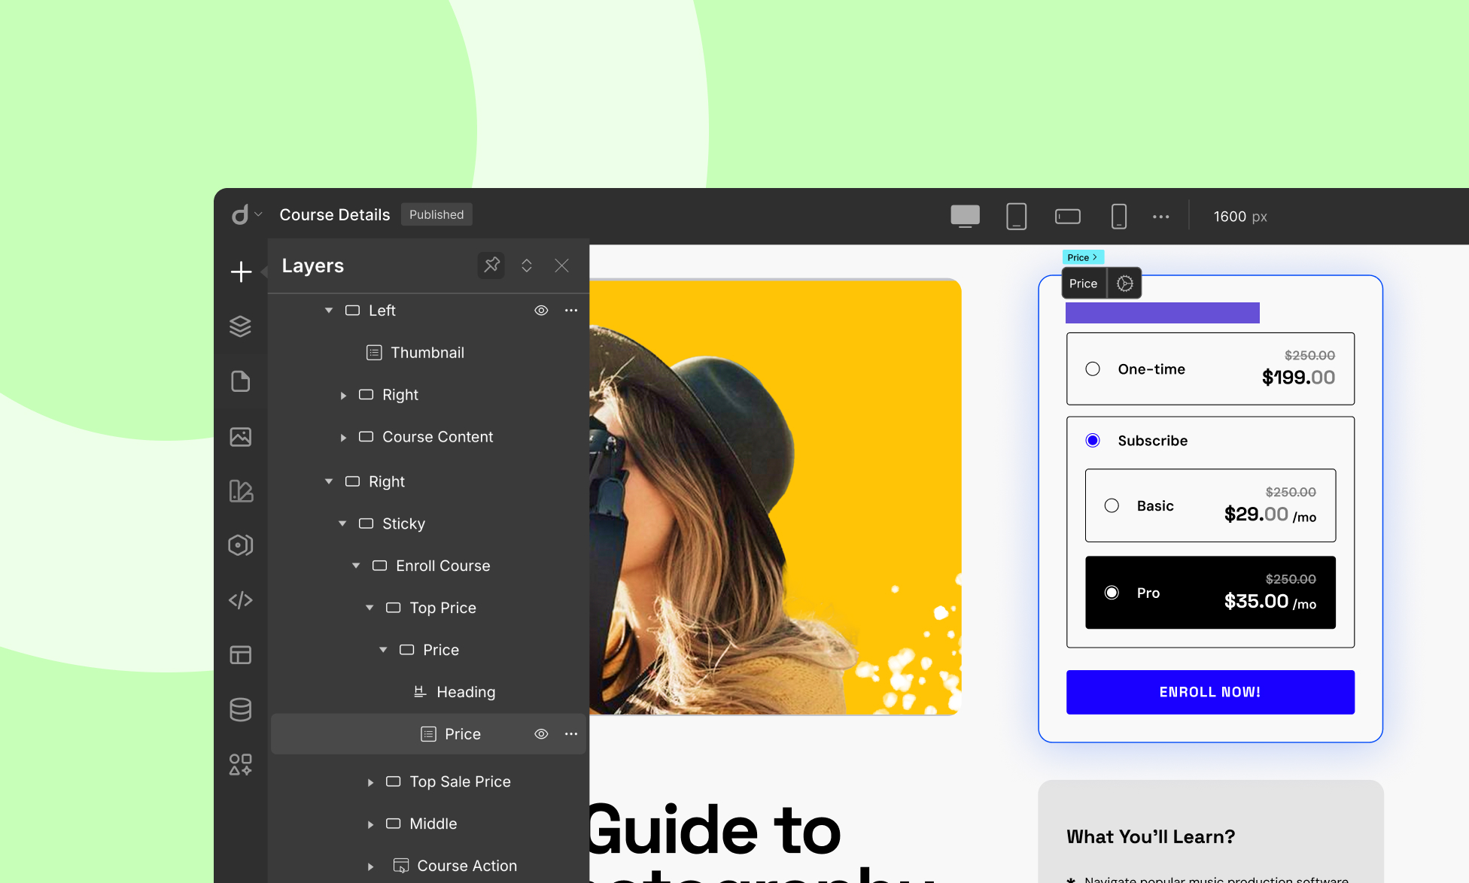Select the Subscribe radio option
Image resolution: width=1469 pixels, height=883 pixels.
1093,441
